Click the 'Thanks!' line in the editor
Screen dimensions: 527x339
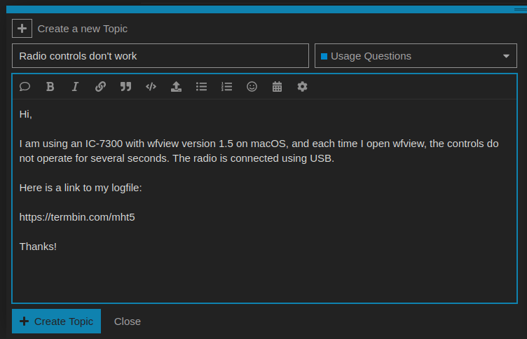click(38, 247)
